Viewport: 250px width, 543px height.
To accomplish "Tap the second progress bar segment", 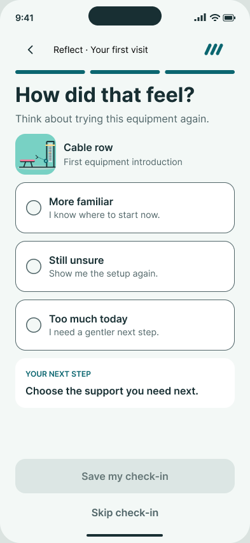I will (125, 72).
